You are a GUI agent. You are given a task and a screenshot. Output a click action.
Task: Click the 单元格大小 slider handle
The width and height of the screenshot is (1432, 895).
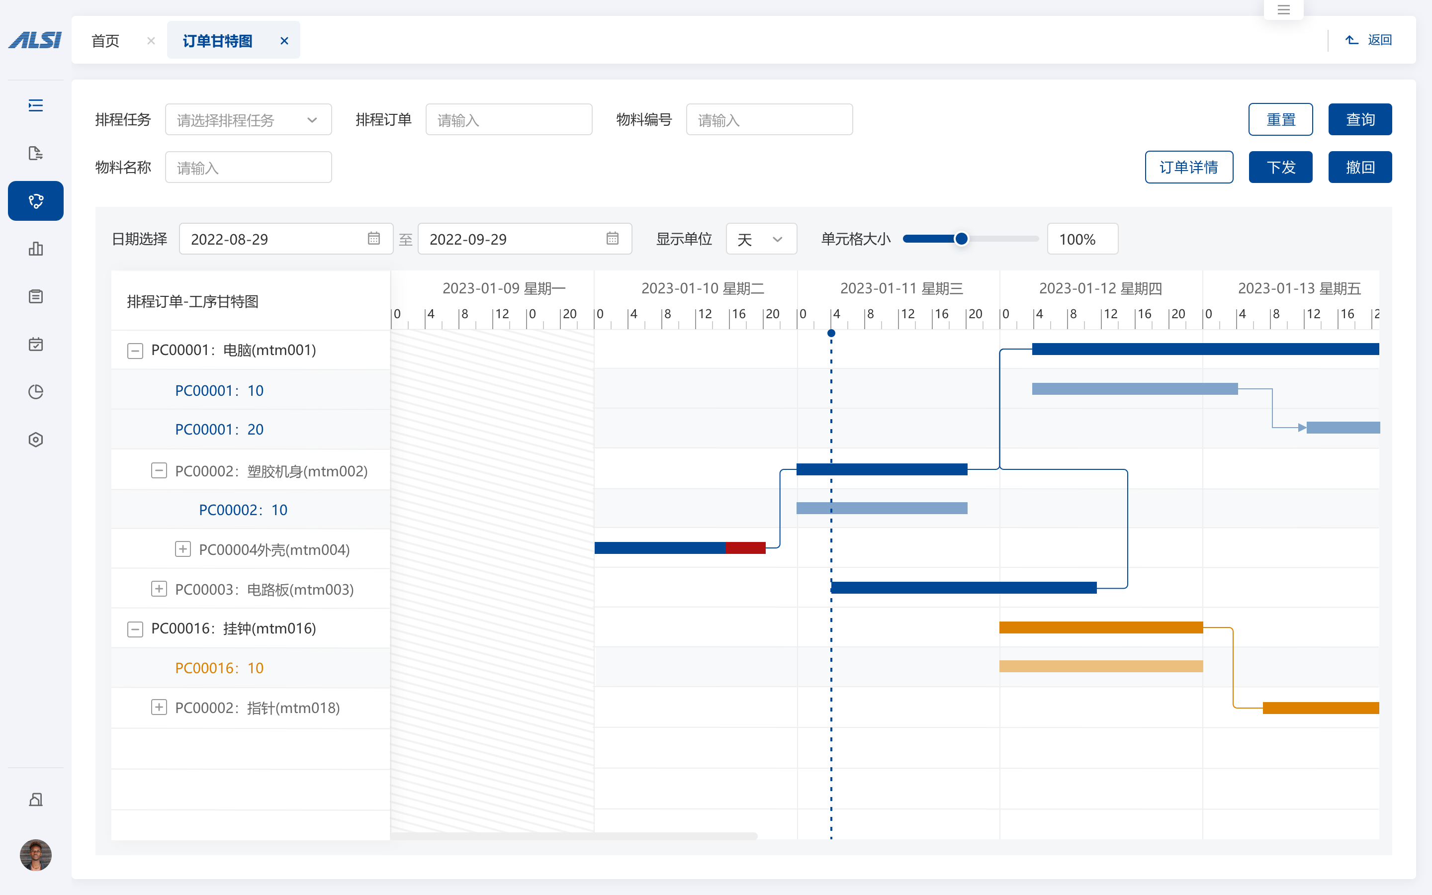point(962,239)
